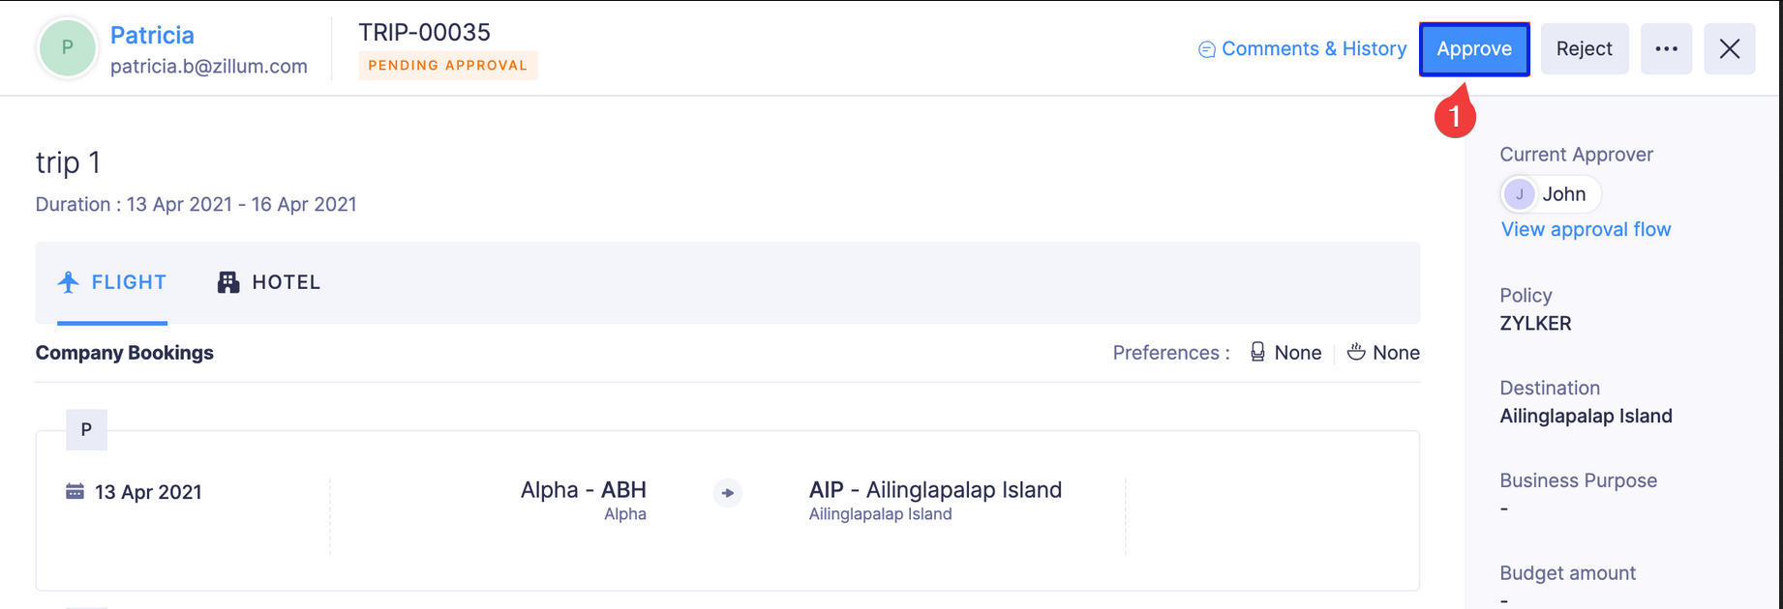Click the comments speech bubble icon
The image size is (1783, 609).
pyautogui.click(x=1206, y=49)
